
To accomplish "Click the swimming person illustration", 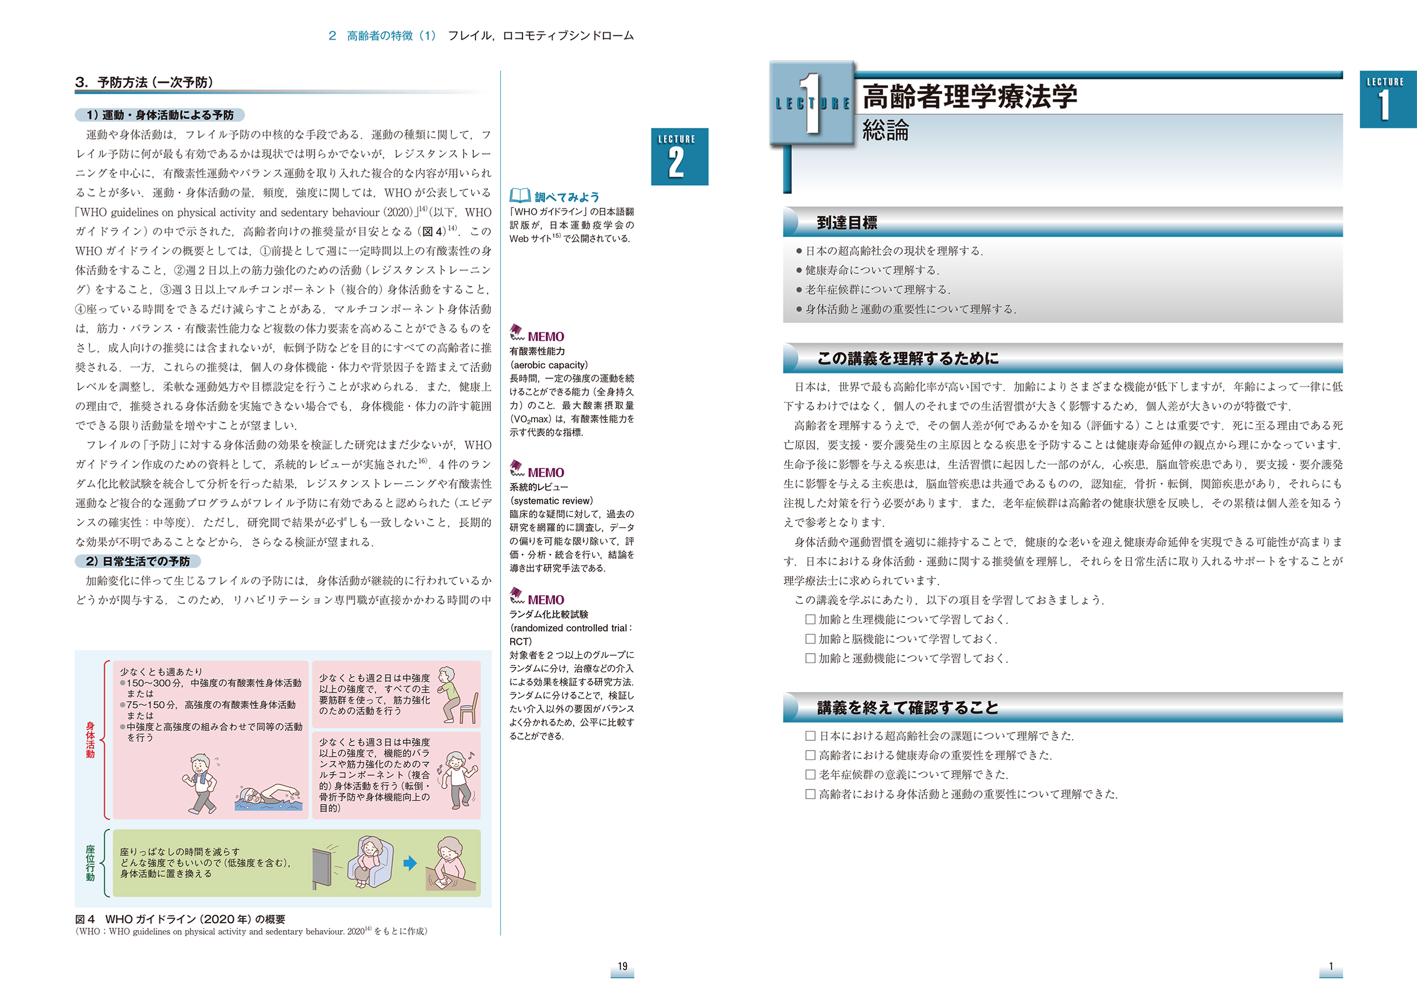I will 269,796.
